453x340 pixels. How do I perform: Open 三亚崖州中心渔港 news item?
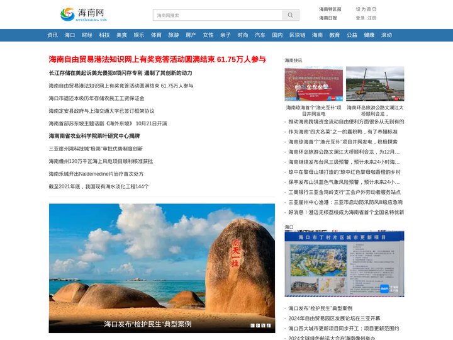click(x=345, y=202)
